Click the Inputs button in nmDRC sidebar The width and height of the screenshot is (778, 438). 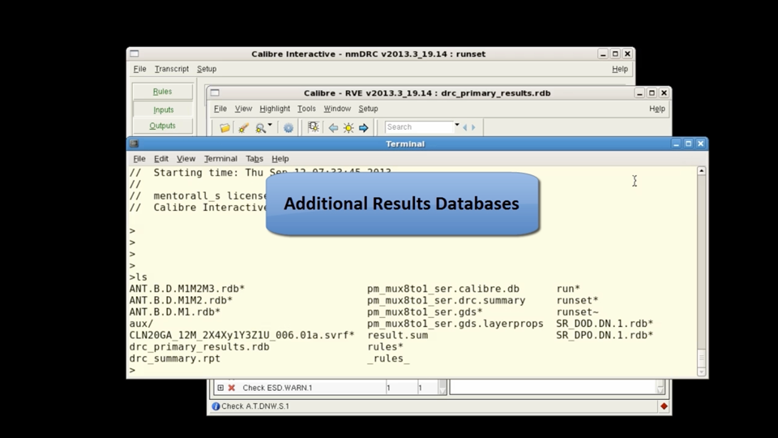click(163, 109)
